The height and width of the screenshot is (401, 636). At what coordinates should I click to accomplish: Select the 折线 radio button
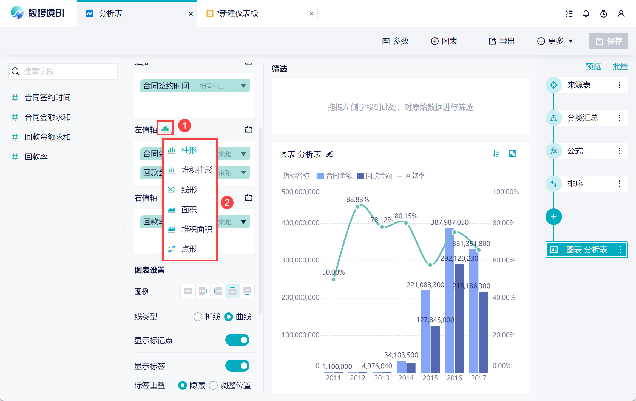point(198,317)
